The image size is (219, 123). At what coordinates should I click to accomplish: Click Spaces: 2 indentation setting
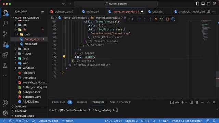[131, 121]
